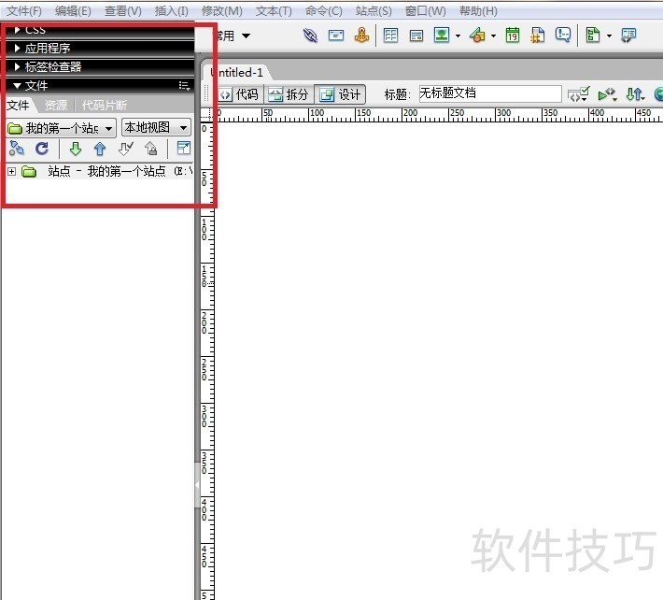Click the Check out files icon
Image resolution: width=663 pixels, height=600 pixels.
pyautogui.click(x=126, y=149)
